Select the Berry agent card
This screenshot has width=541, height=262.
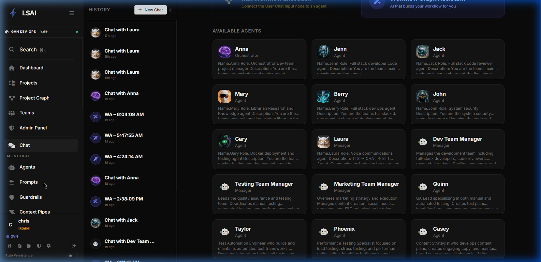pyautogui.click(x=358, y=104)
